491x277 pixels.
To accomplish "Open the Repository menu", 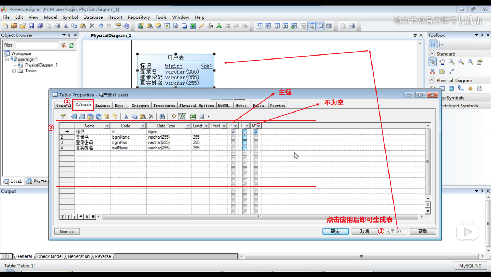I will [139, 17].
